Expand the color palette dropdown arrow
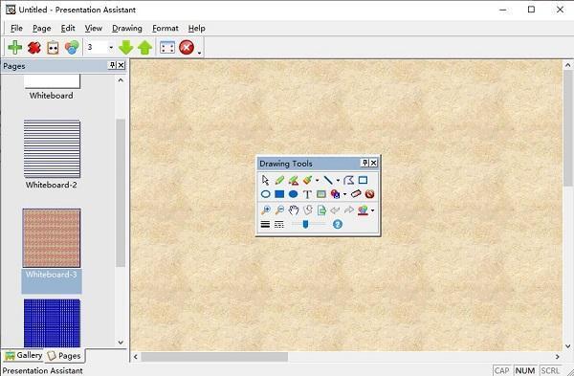Viewport: 574px width, 376px height. tap(372, 210)
